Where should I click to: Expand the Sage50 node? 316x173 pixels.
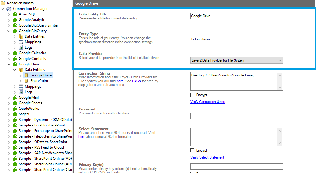[9, 114]
